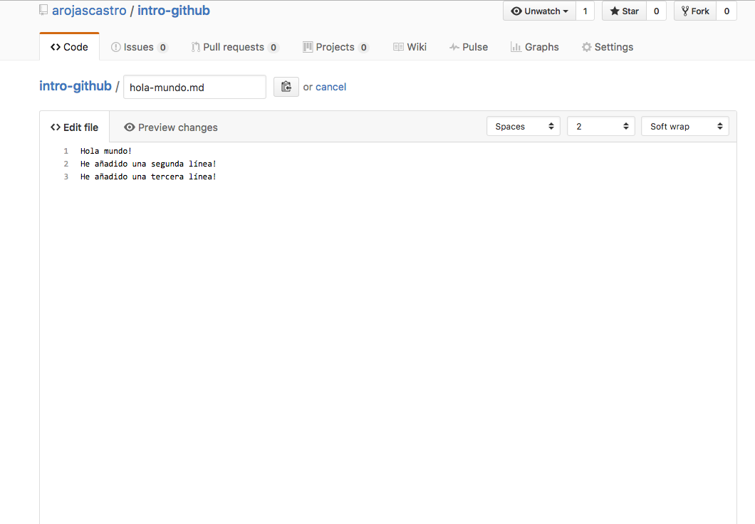Expand the Spaces indent mode dropdown
This screenshot has height=524, width=755.
pyautogui.click(x=524, y=126)
